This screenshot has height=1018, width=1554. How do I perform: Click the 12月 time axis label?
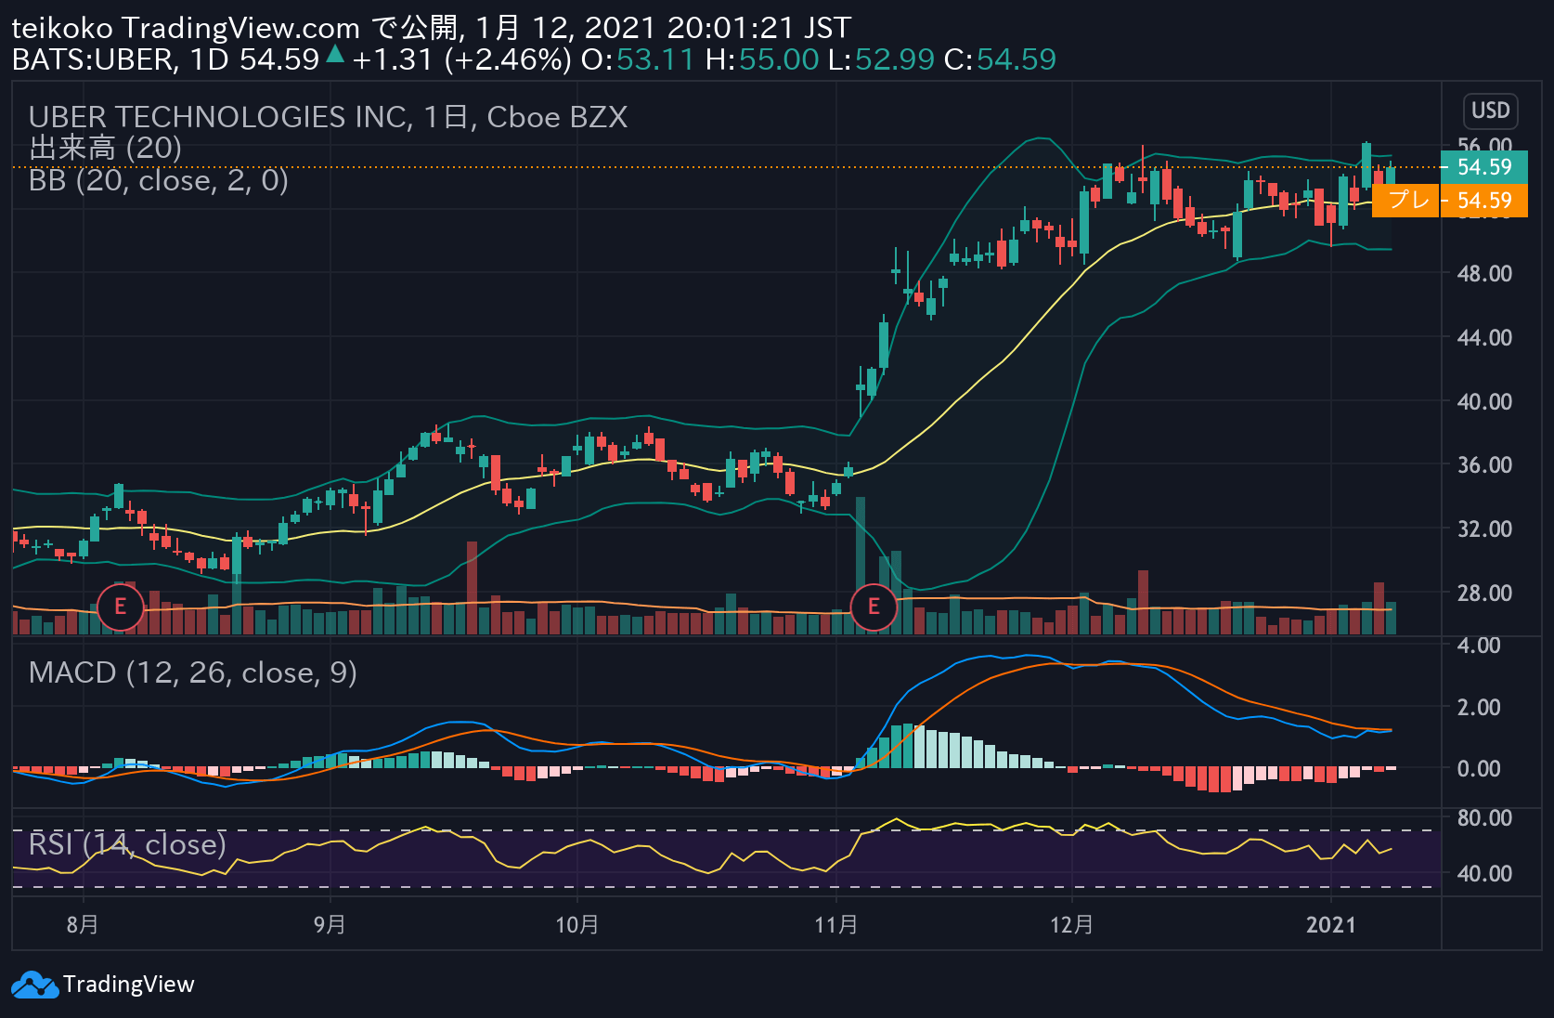(x=1071, y=925)
